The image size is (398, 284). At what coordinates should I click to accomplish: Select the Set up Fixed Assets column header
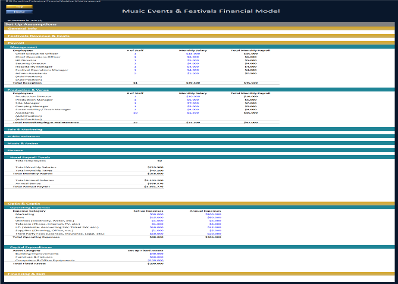146,251
